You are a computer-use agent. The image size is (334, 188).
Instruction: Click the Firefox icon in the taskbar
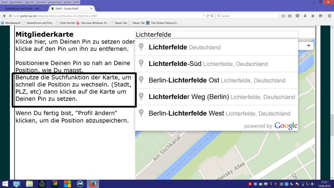[93, 184]
